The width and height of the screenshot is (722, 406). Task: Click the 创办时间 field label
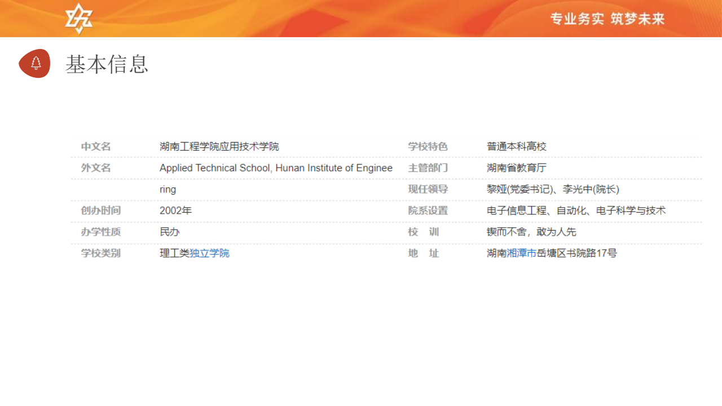pos(101,210)
